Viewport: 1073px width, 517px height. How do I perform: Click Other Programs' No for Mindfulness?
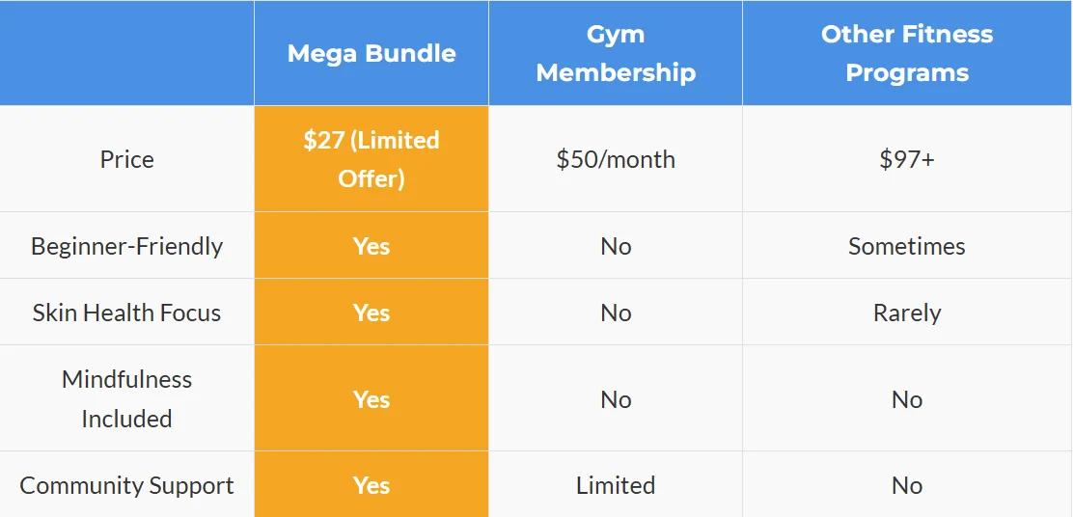(x=907, y=398)
